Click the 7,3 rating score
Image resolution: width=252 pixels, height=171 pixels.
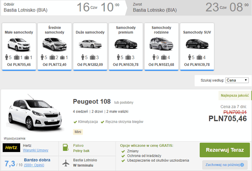10,164
